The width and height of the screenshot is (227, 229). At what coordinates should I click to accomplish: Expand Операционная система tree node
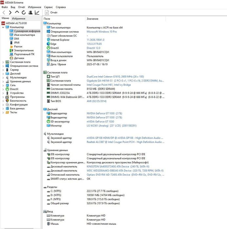pos(3,66)
